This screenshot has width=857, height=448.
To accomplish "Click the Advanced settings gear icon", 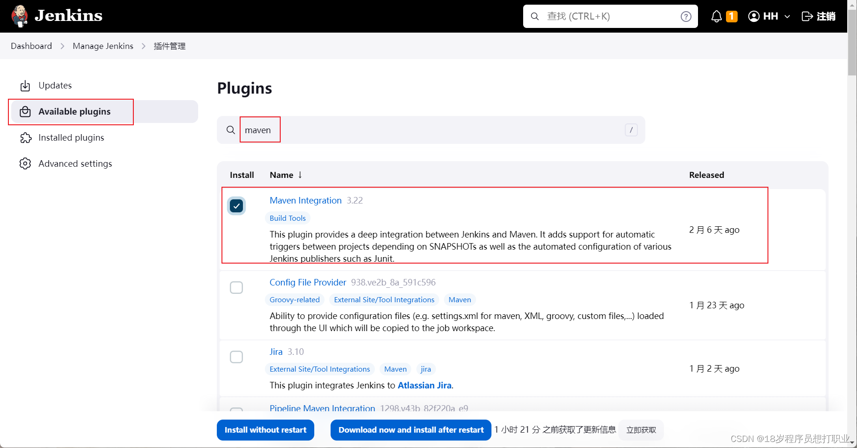I will coord(25,163).
